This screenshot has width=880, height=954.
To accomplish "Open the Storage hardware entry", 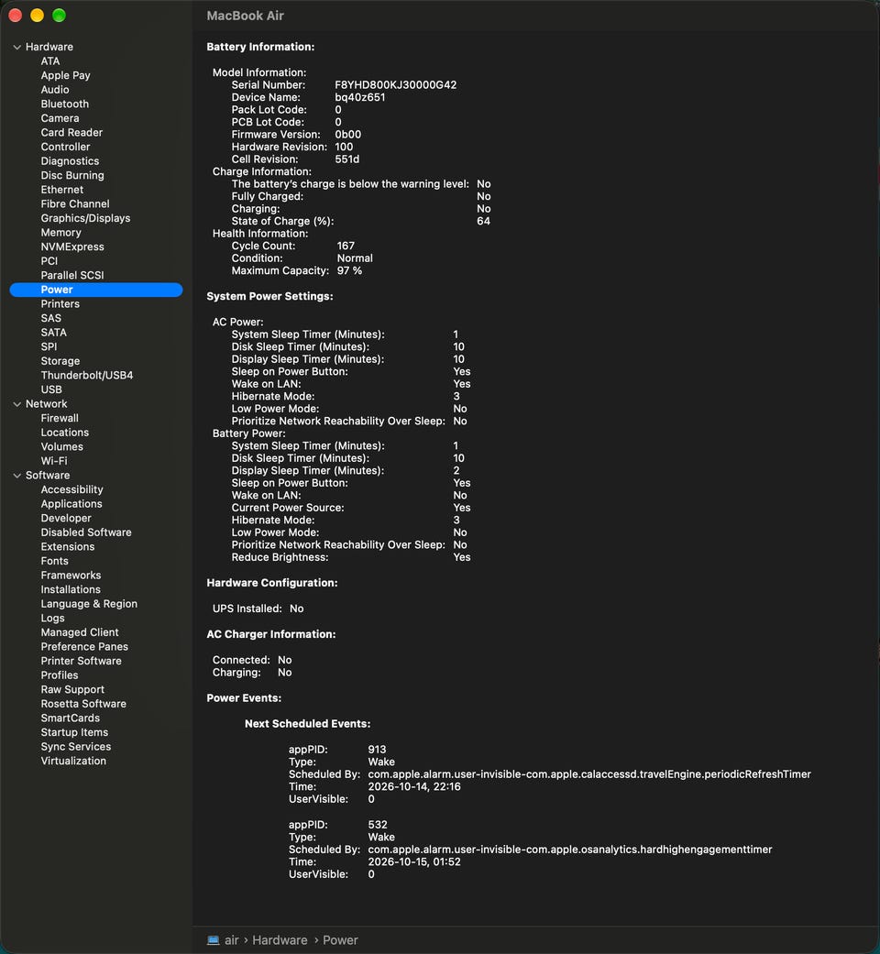I will click(x=60, y=361).
